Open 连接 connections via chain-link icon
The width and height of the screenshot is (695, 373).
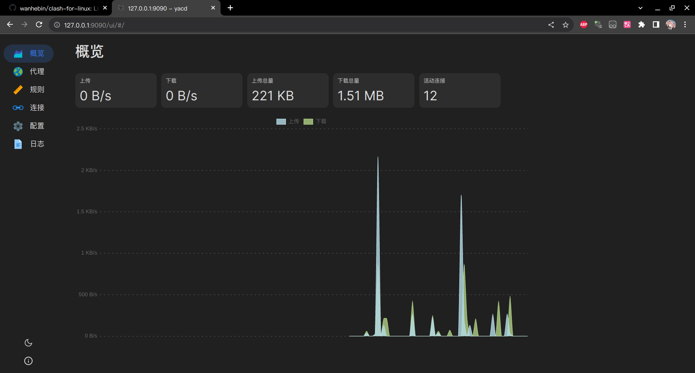point(18,108)
